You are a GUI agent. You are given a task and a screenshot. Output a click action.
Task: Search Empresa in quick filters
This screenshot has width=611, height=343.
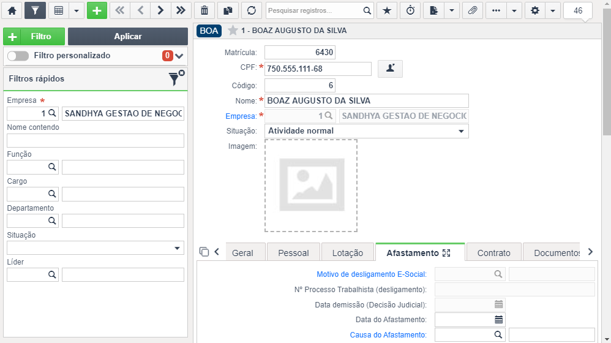coord(52,113)
